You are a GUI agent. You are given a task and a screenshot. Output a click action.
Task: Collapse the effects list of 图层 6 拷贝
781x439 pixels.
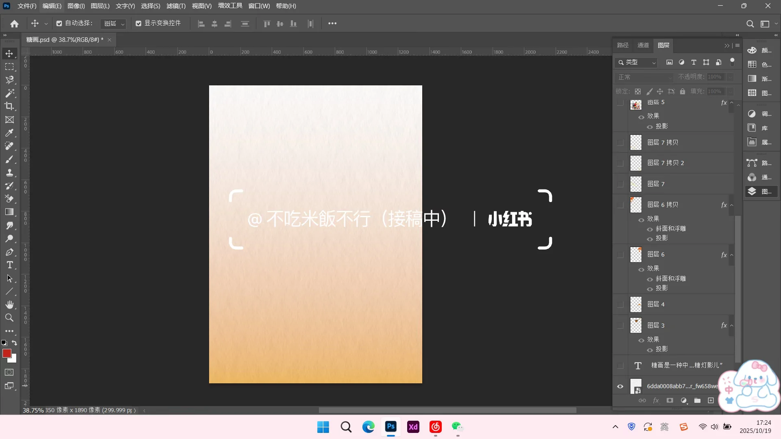(x=732, y=205)
